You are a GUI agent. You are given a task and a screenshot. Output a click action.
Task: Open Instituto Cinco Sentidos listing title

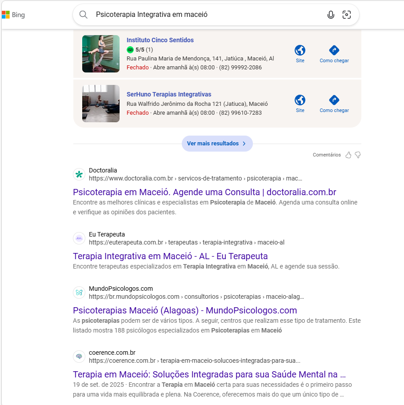click(x=160, y=40)
